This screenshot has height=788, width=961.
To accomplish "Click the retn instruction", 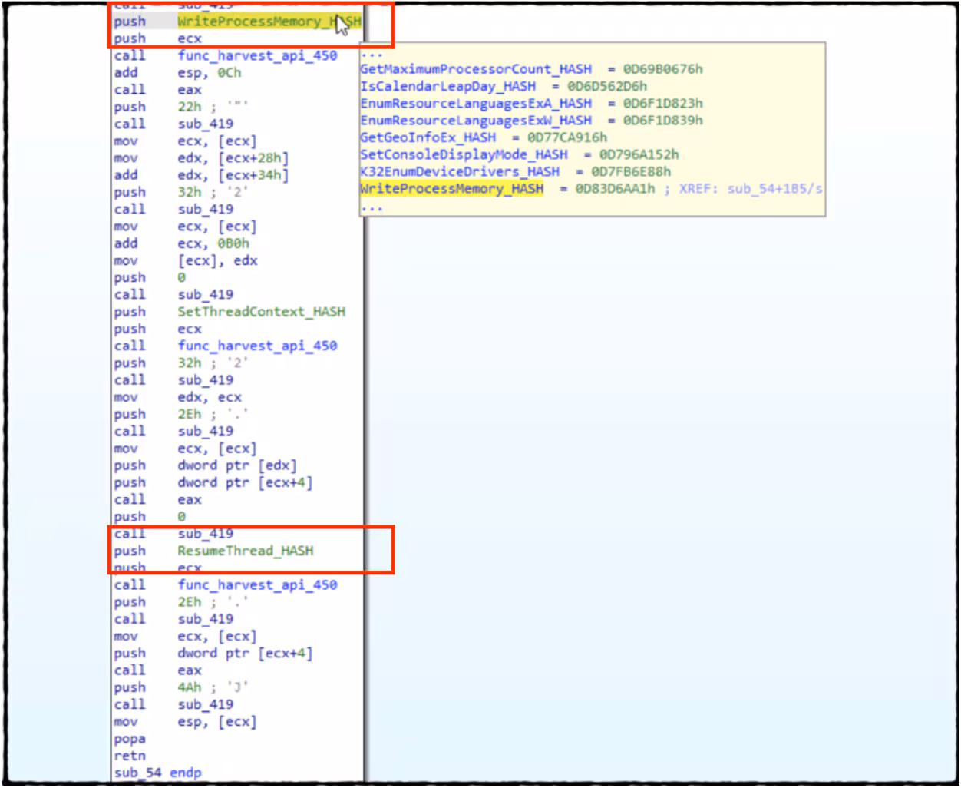I will tap(130, 756).
